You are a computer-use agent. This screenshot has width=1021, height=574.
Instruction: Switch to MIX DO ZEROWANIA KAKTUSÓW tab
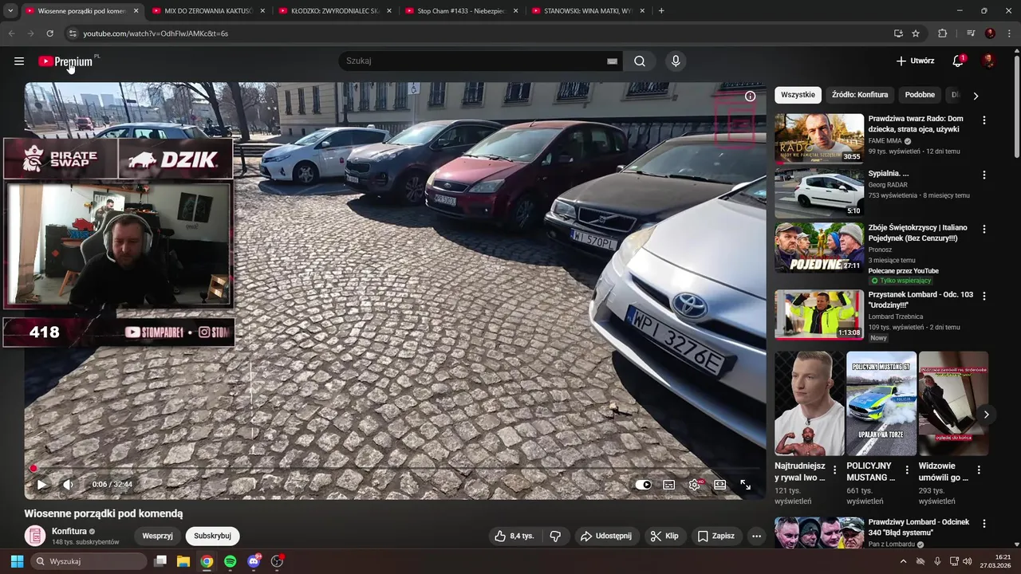point(208,11)
